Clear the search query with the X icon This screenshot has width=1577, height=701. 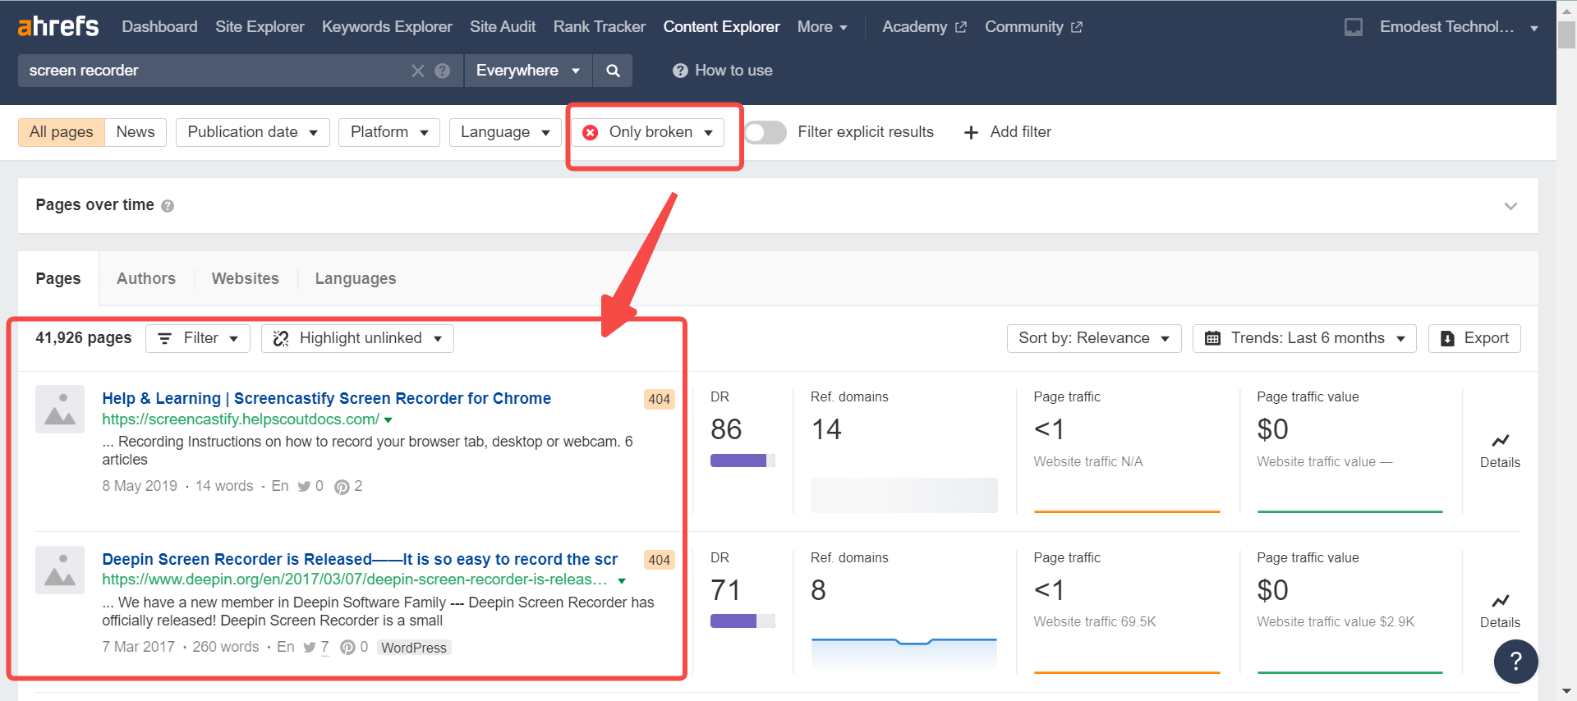[x=418, y=71]
